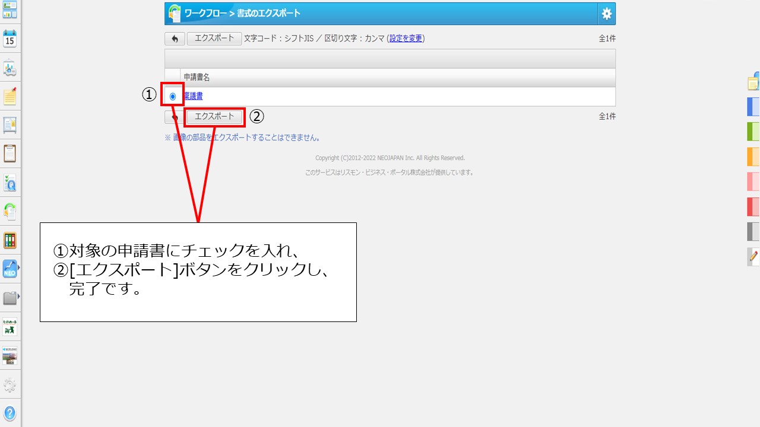This screenshot has width=760, height=427.
Task: Click the bottom エクスポート button below the list
Action: tap(214, 117)
